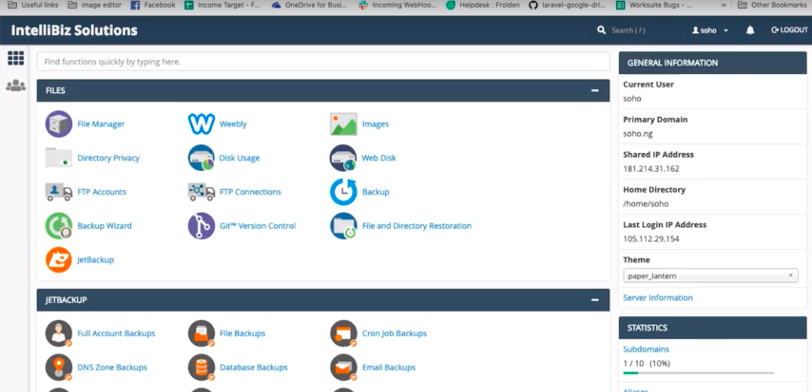The image size is (812, 392).
Task: Click the notifications bell icon
Action: pyautogui.click(x=750, y=30)
